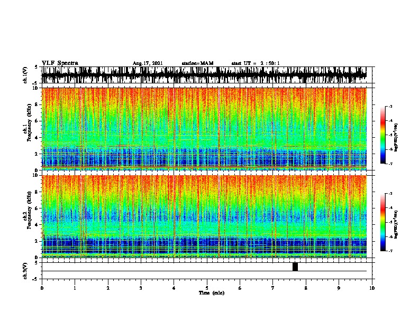This screenshot has width=419, height=323.
Task: Click tick label "5" on time axis
Action: pos(207,288)
